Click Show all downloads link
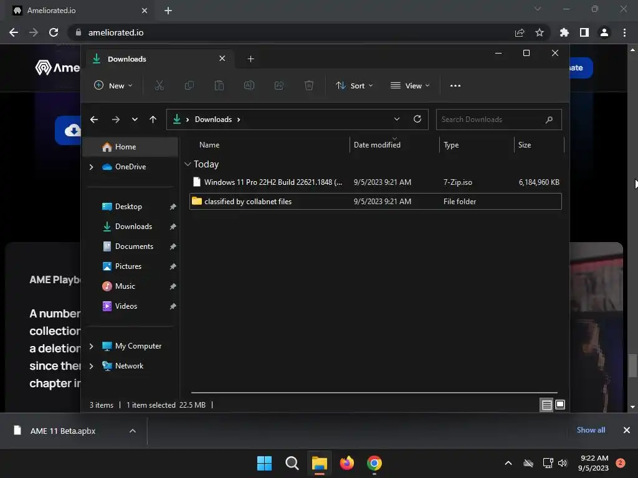 [x=591, y=430]
